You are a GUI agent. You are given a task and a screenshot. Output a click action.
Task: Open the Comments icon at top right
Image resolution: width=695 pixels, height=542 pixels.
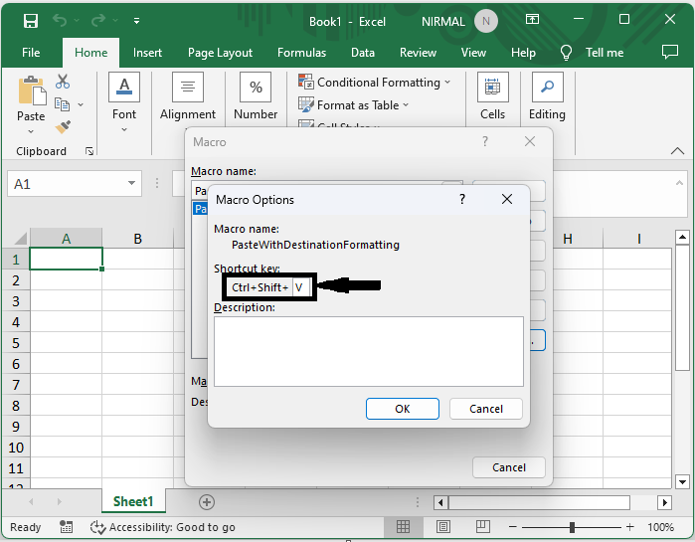point(671,53)
